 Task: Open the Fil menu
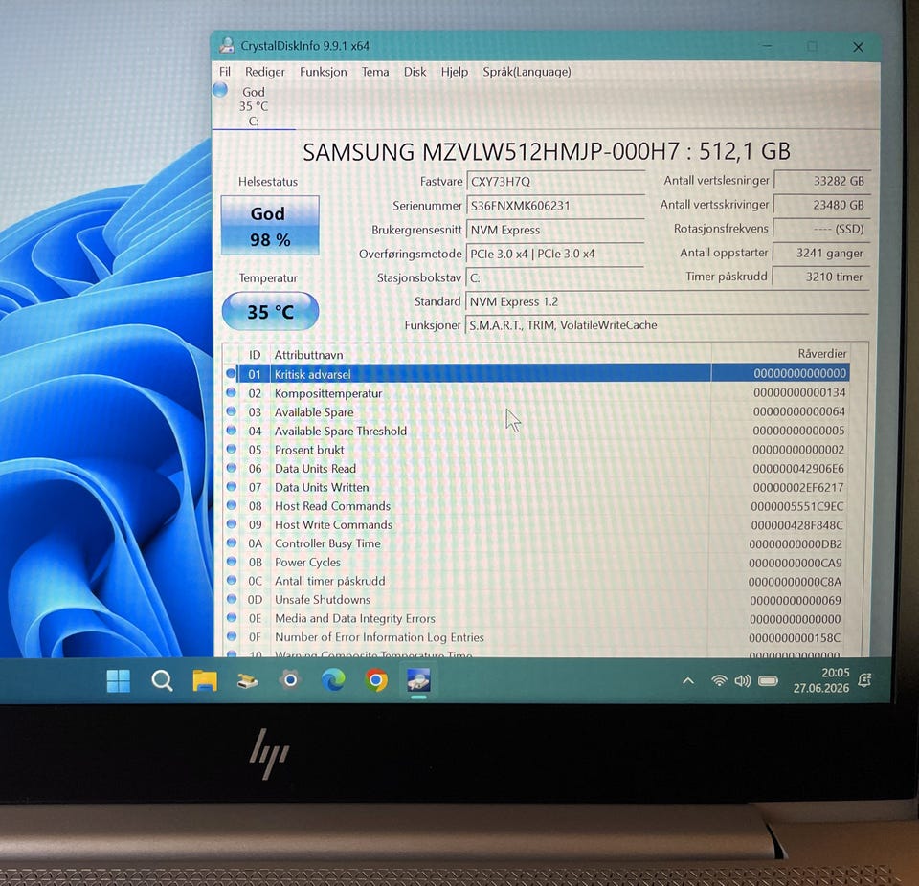click(224, 72)
